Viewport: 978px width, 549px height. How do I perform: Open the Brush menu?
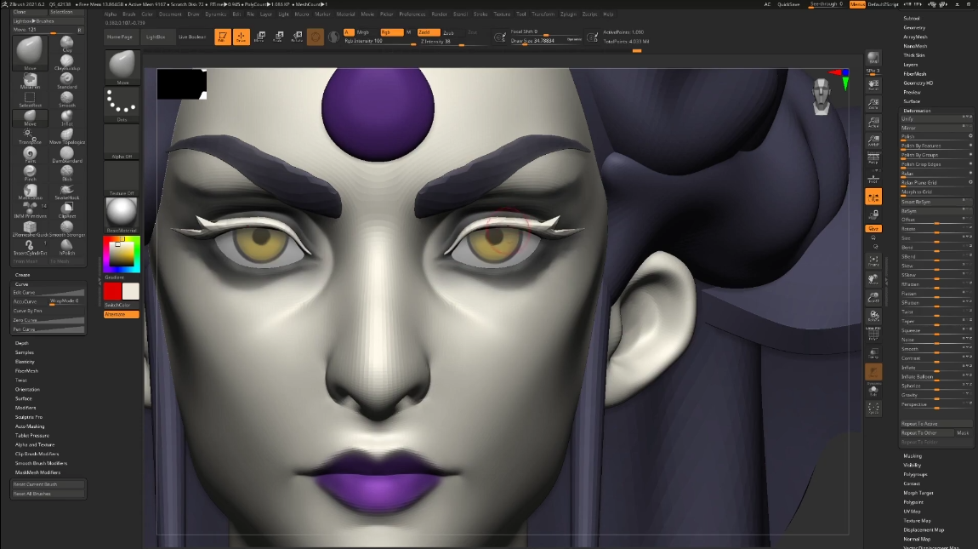click(129, 14)
